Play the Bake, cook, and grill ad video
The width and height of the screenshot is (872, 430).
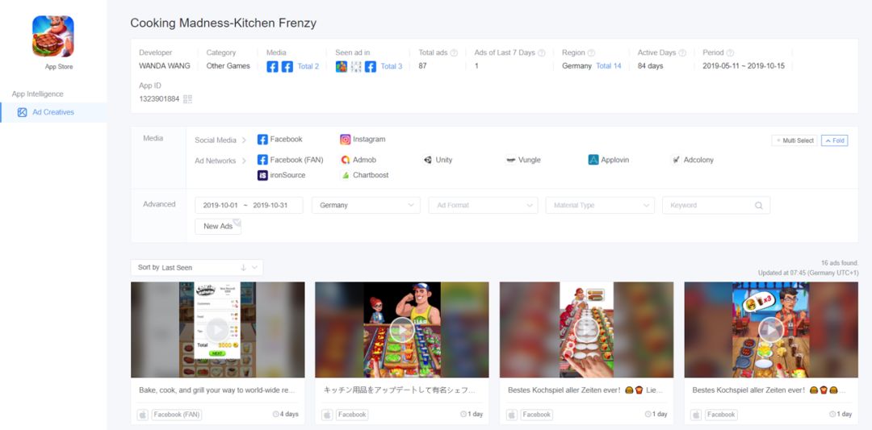pos(217,330)
